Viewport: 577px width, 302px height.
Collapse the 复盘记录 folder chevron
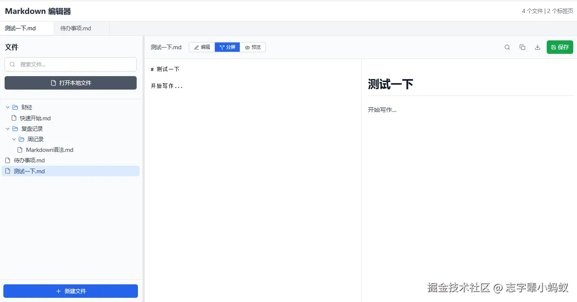click(8, 129)
